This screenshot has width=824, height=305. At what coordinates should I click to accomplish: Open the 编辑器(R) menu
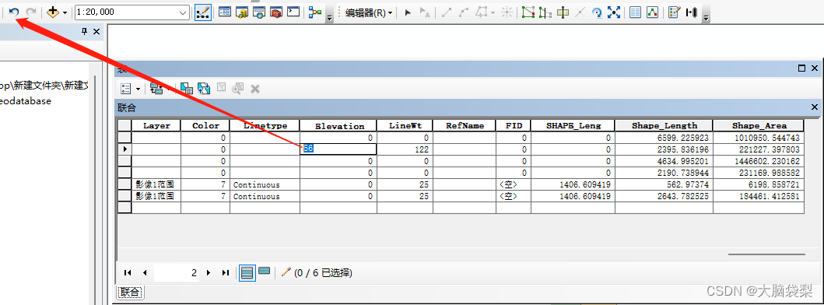coord(369,12)
